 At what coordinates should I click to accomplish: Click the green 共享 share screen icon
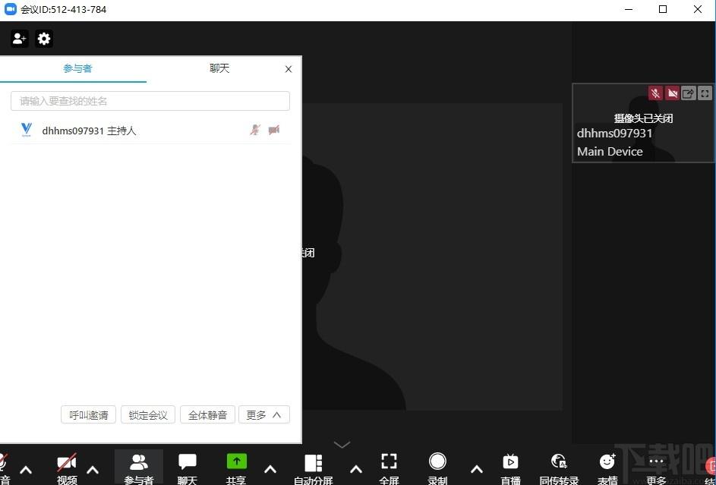[237, 461]
